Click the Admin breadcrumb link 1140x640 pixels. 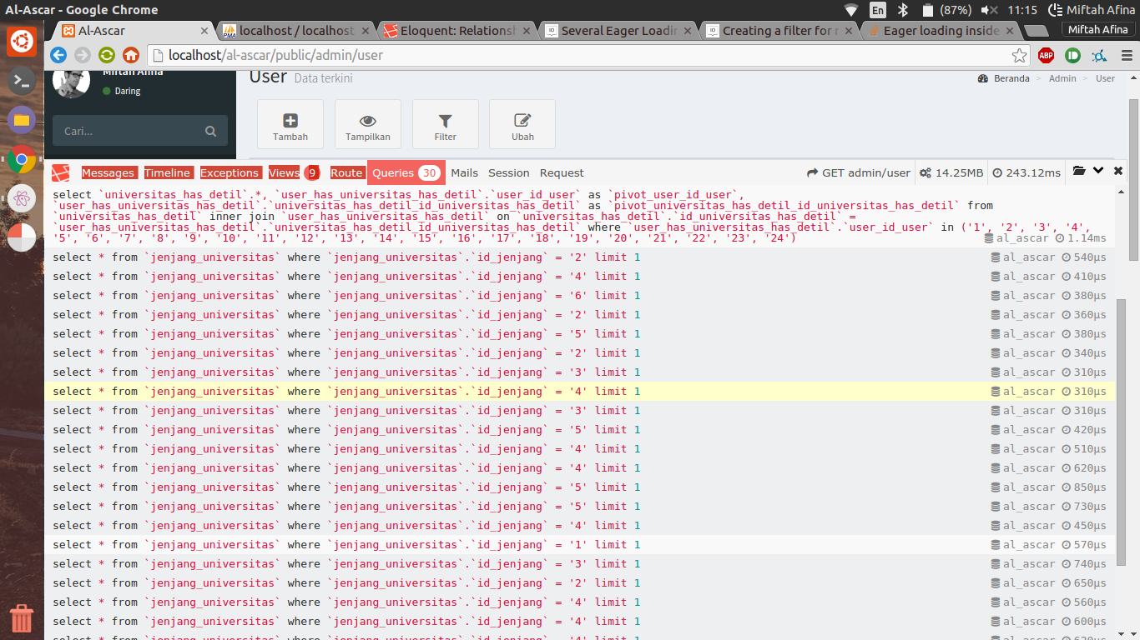(1062, 78)
